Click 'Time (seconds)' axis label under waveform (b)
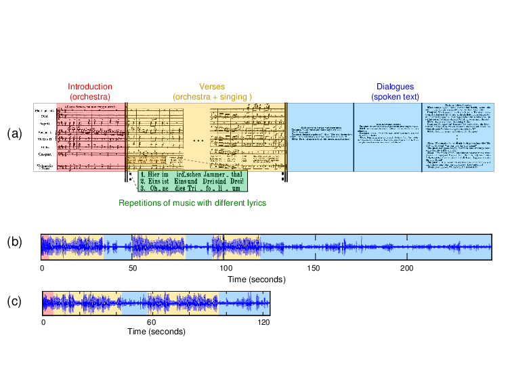This screenshot has width=508, height=381. pyautogui.click(x=257, y=279)
